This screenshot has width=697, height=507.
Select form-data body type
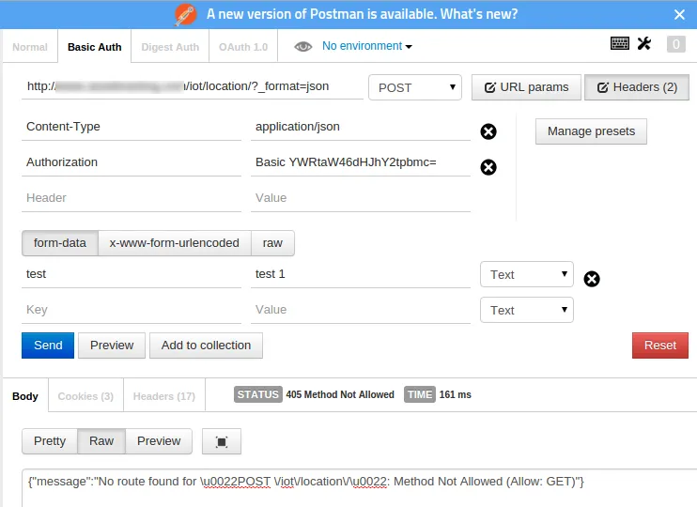(60, 243)
